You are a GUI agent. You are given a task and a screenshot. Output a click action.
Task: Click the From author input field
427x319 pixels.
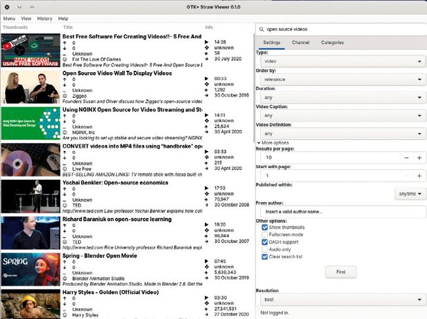click(x=340, y=212)
